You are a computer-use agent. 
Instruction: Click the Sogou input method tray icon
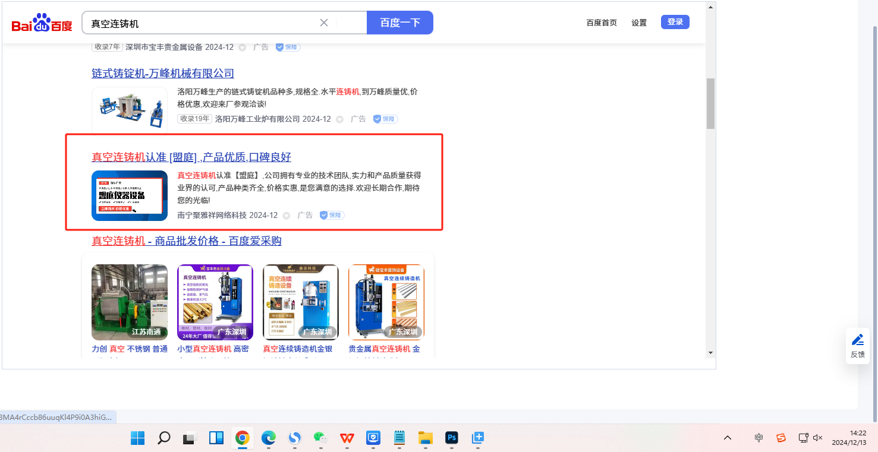pyautogui.click(x=781, y=438)
